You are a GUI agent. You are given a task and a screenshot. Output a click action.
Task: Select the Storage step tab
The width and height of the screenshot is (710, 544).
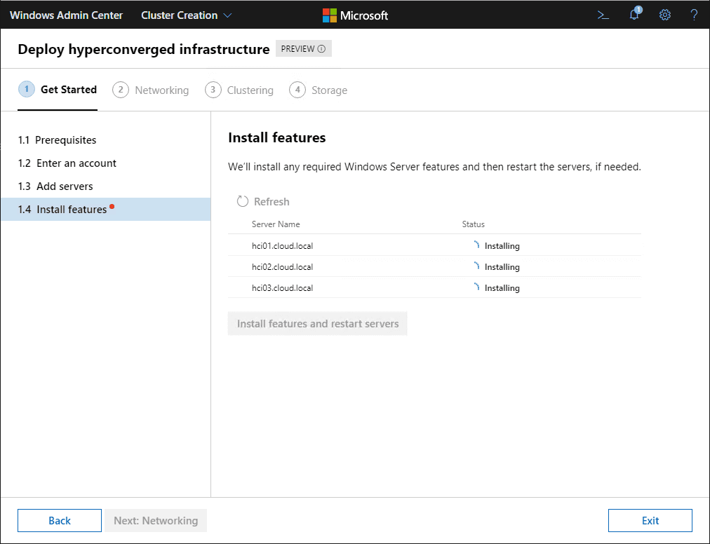[x=329, y=90]
